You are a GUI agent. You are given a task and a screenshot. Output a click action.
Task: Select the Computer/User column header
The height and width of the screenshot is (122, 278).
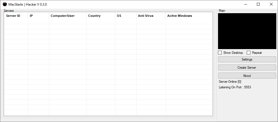click(63, 16)
